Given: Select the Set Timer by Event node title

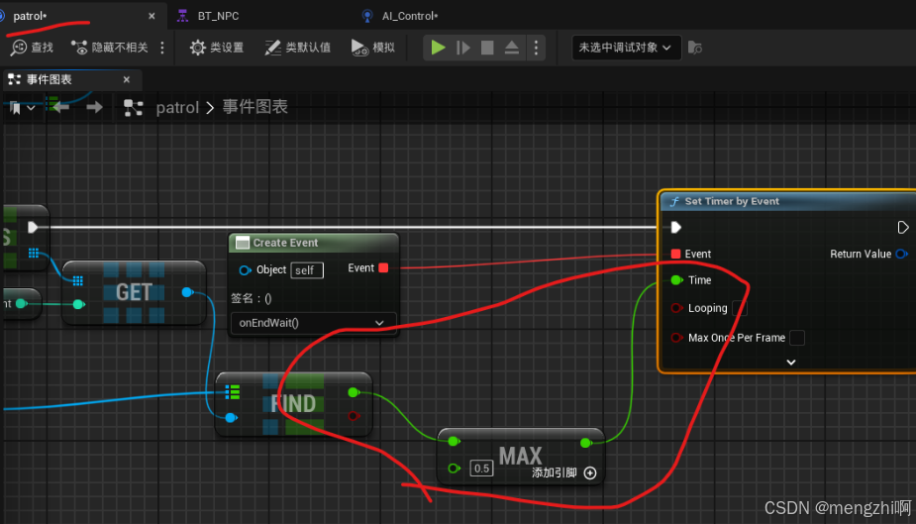Looking at the screenshot, I should [x=732, y=201].
